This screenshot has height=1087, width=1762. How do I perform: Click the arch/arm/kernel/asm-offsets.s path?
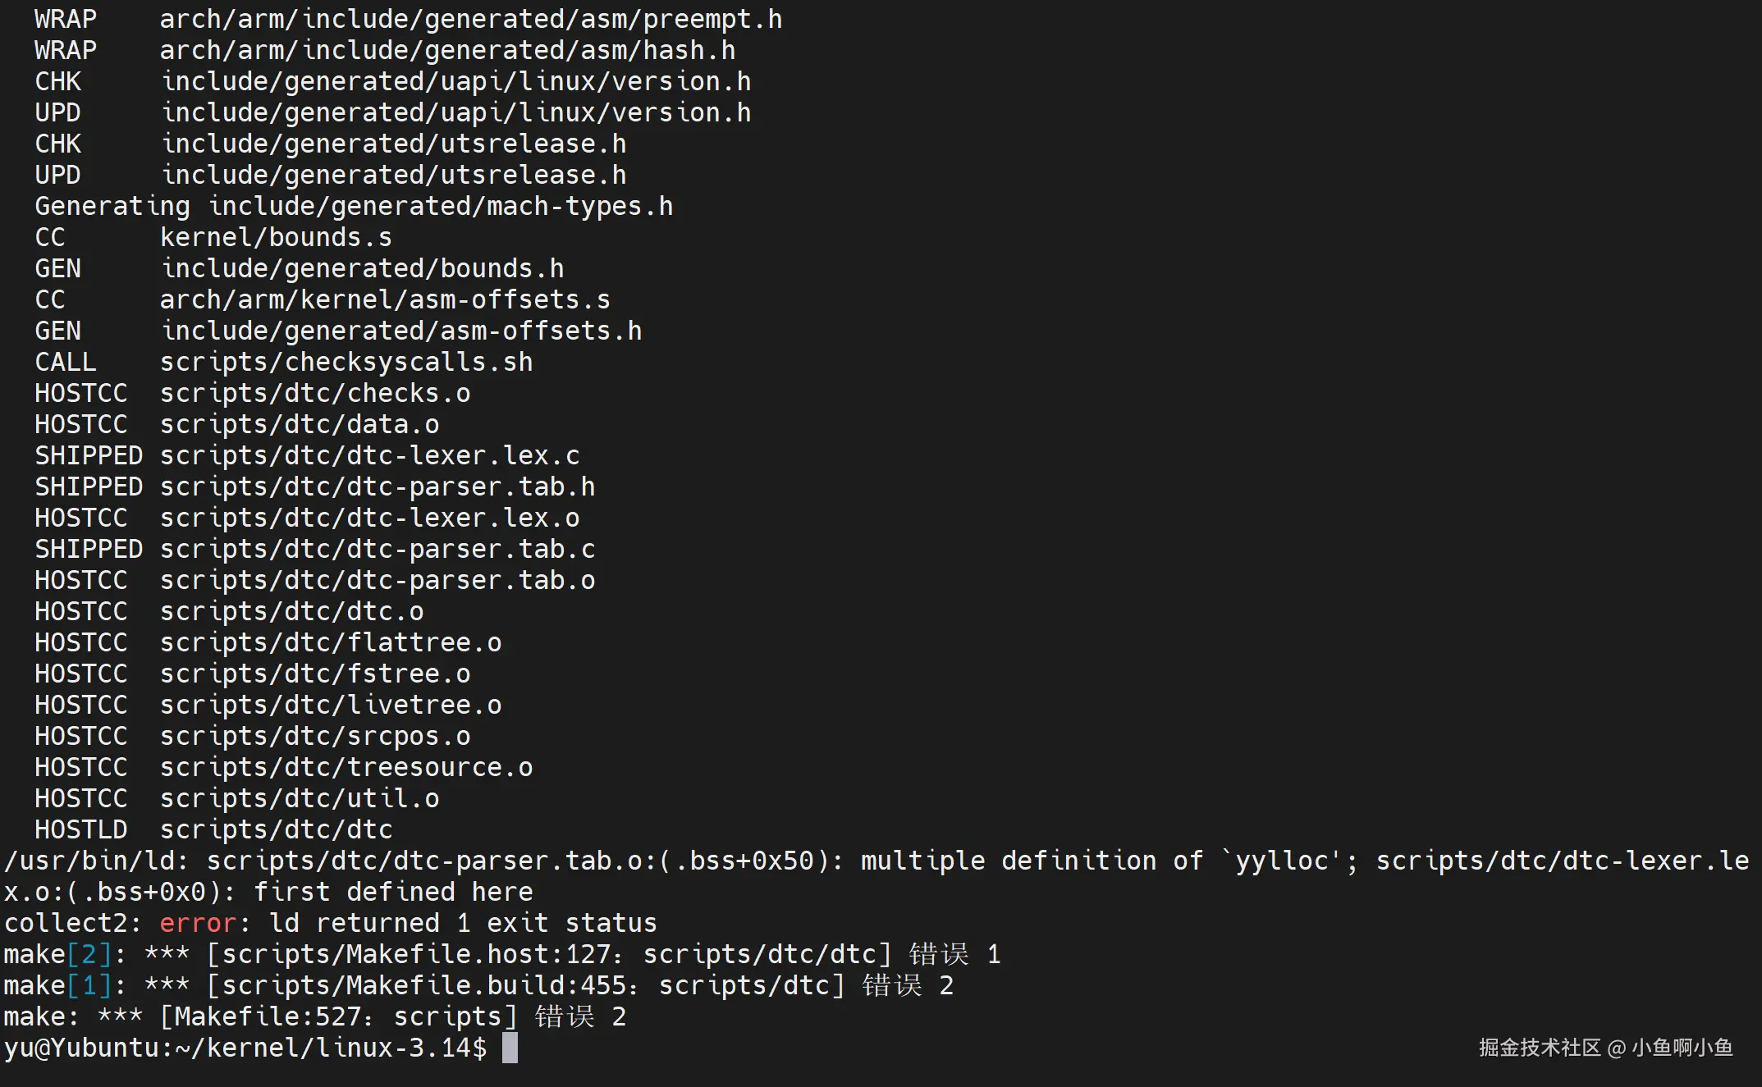385,299
